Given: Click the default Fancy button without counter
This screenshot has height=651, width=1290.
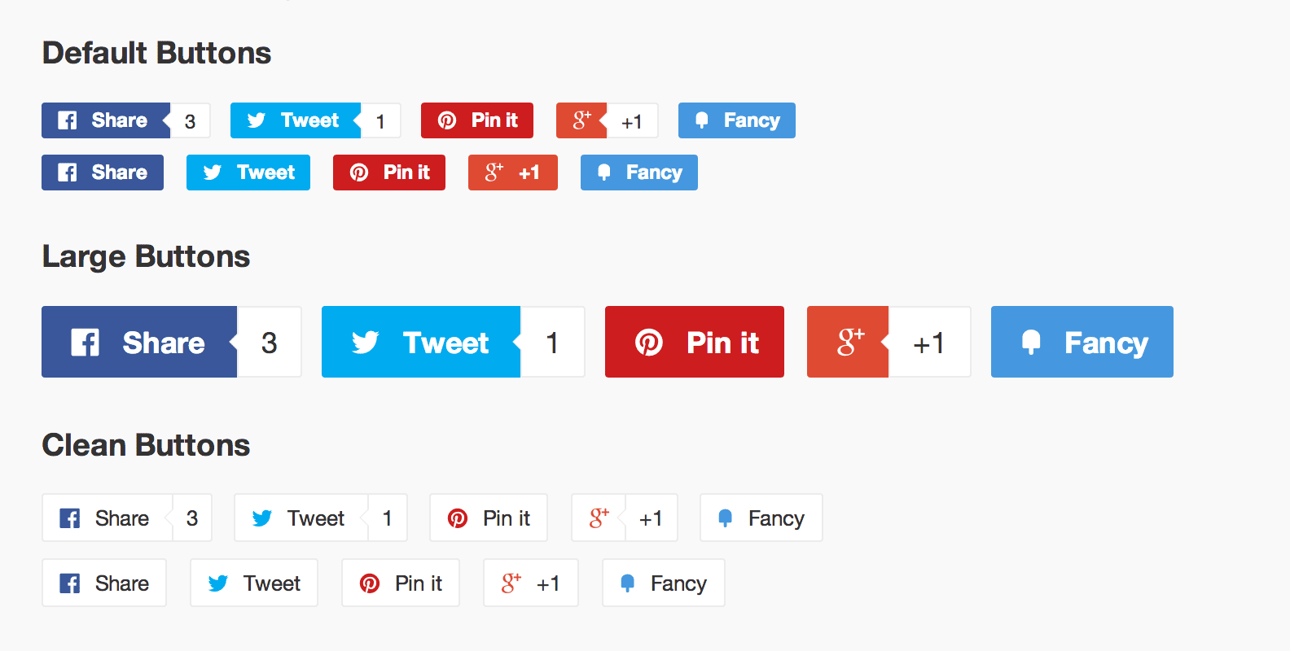Looking at the screenshot, I should 638,172.
